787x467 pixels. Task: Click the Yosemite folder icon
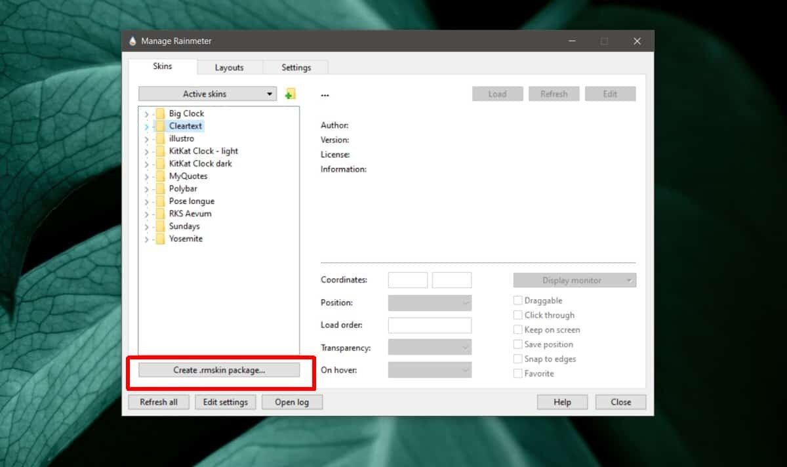pyautogui.click(x=160, y=239)
